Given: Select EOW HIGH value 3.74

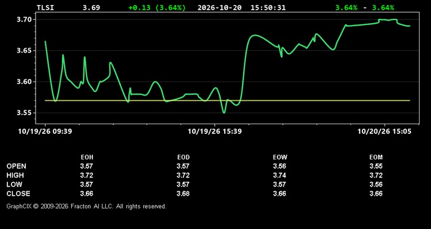Looking at the screenshot, I should coord(279,175).
